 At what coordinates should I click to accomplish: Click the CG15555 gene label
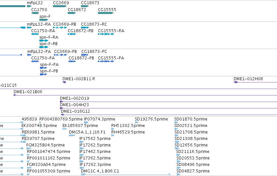click(107, 10)
